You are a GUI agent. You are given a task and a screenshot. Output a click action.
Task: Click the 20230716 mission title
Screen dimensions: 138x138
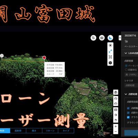tap(130, 36)
